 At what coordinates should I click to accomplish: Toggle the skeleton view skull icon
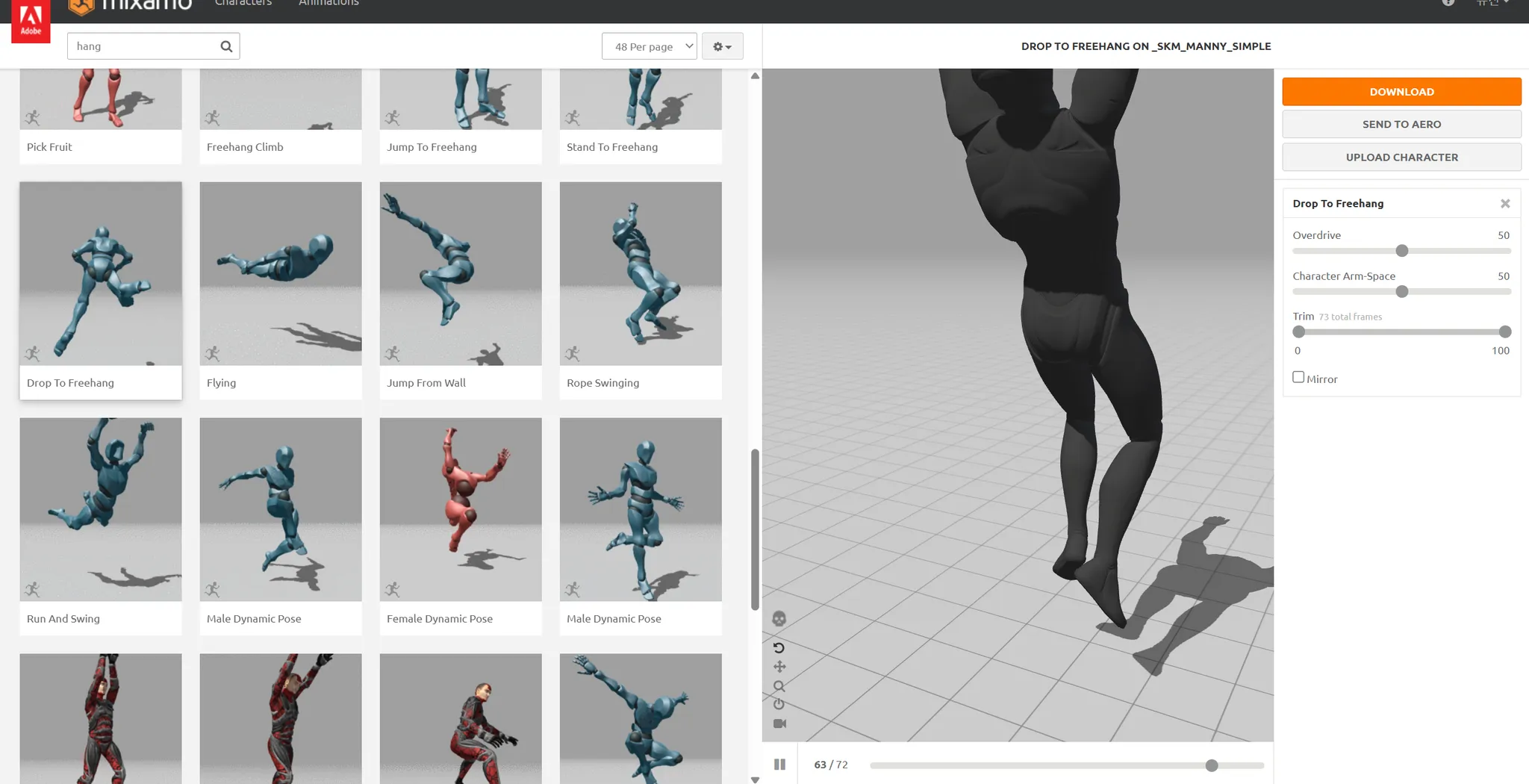pos(779,618)
